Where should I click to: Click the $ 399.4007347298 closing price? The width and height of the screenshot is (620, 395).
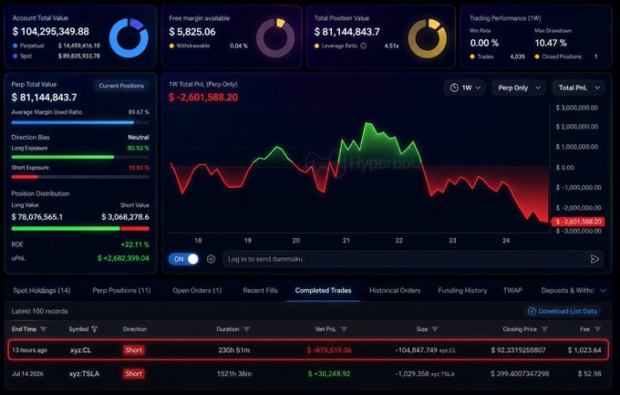tap(520, 374)
